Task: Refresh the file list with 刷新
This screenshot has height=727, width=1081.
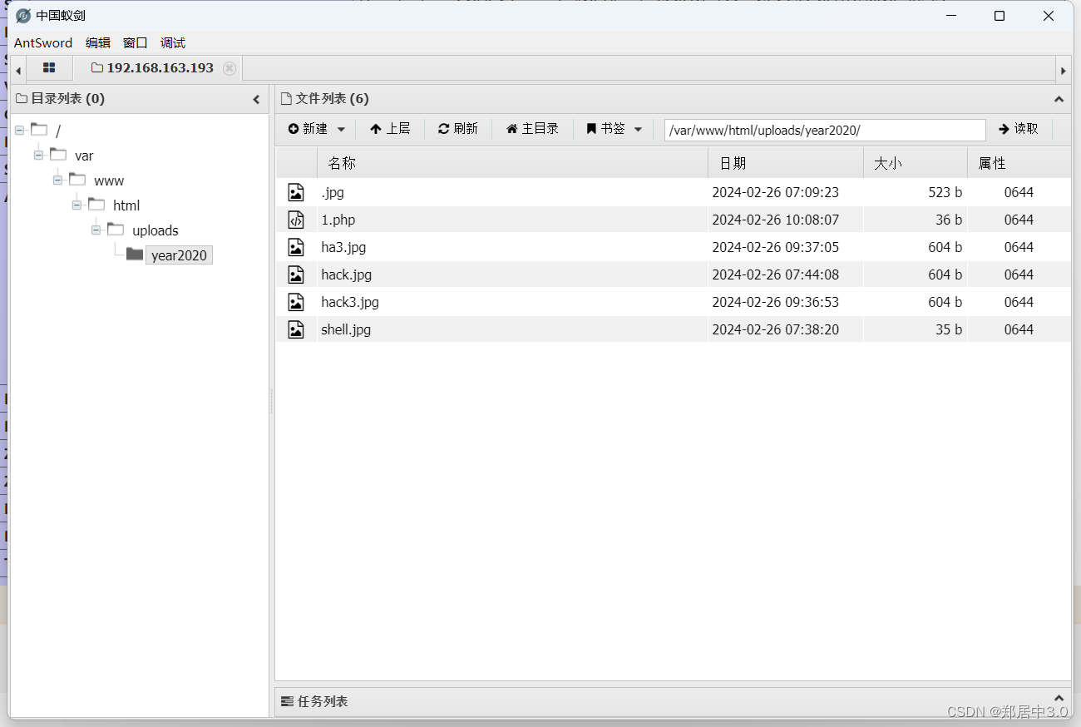Action: [458, 129]
